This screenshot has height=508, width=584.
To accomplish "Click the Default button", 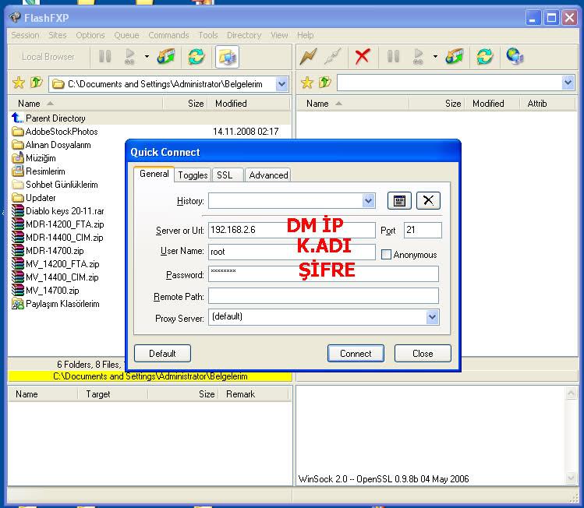I will click(162, 353).
